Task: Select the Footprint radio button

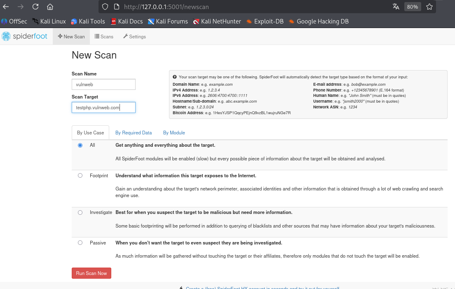Action: pos(80,176)
